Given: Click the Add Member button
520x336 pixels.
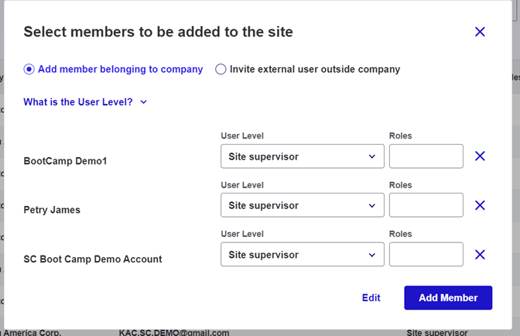Looking at the screenshot, I should pos(448,298).
